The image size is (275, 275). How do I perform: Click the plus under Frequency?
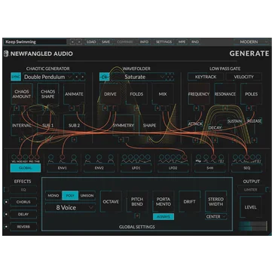coord(196,108)
